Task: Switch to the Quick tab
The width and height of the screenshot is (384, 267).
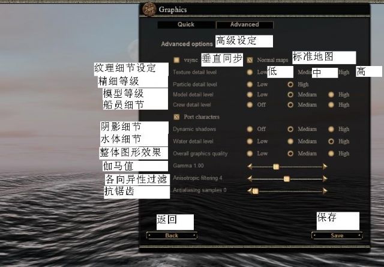Action: pyautogui.click(x=186, y=25)
